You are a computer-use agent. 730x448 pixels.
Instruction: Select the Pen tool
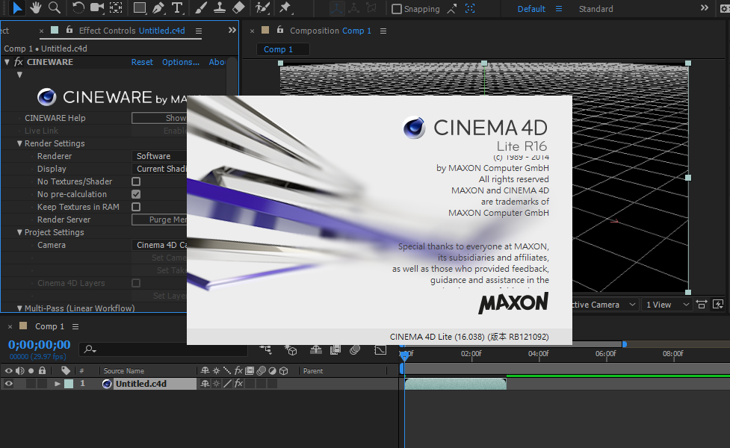158,8
